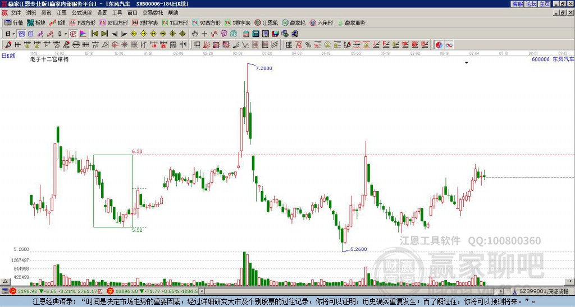Click horizontal scrollbar right arrow
The width and height of the screenshot is (575, 307).
[x=501, y=291]
